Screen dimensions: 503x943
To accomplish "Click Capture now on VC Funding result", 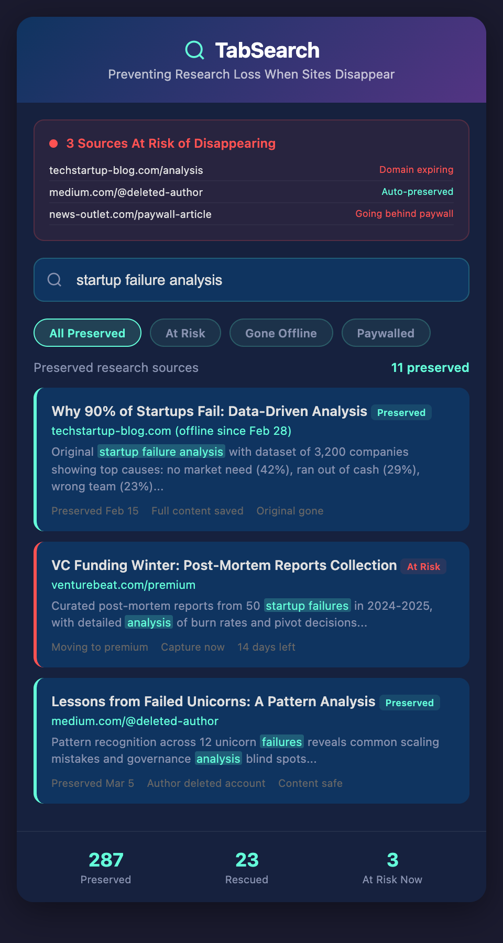I will [193, 647].
